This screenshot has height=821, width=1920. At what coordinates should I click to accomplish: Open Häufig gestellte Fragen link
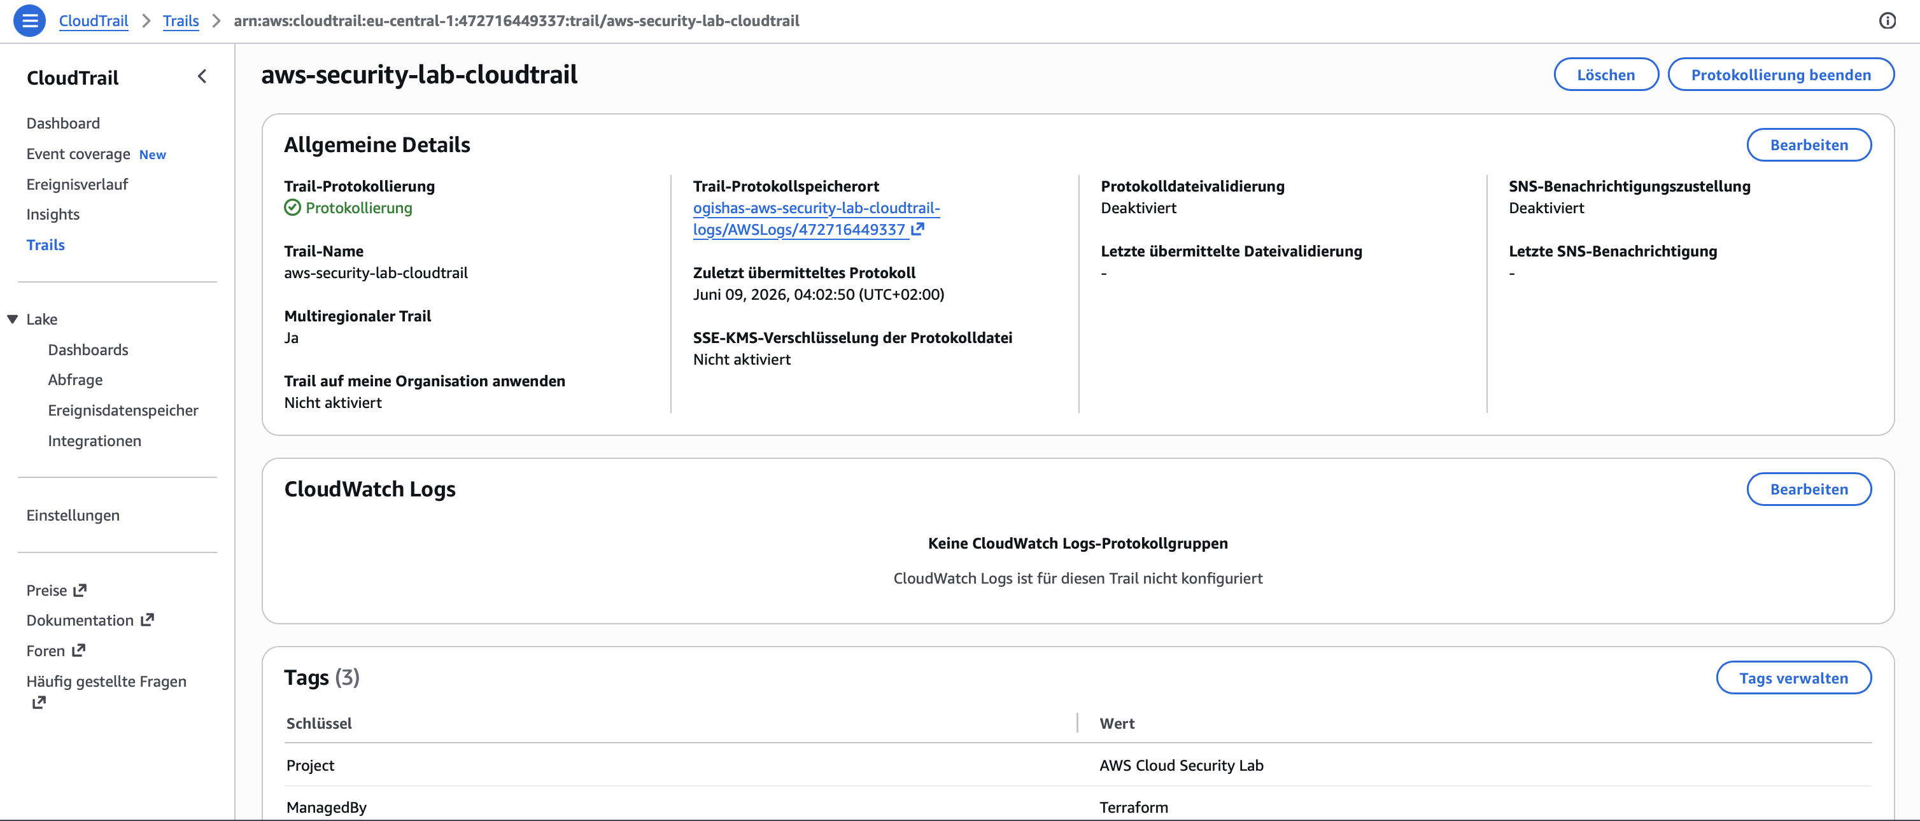click(x=106, y=681)
